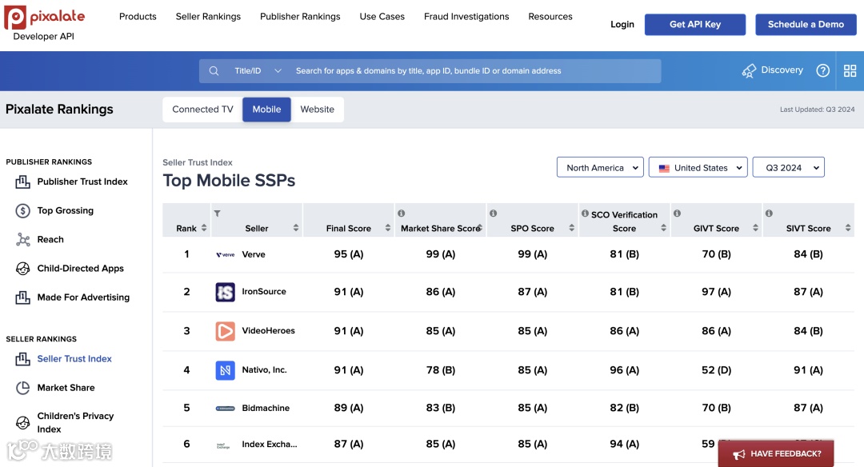Screen dimensions: 864x467
Task: Click the Login link
Action: (x=622, y=24)
